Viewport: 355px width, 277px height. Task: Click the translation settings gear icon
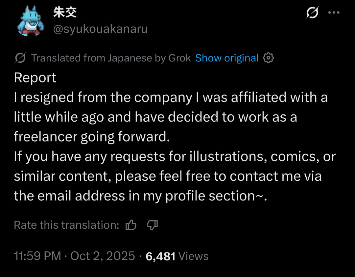click(269, 58)
